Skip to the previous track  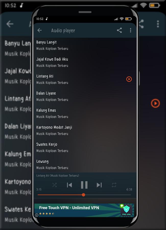tap(69, 185)
